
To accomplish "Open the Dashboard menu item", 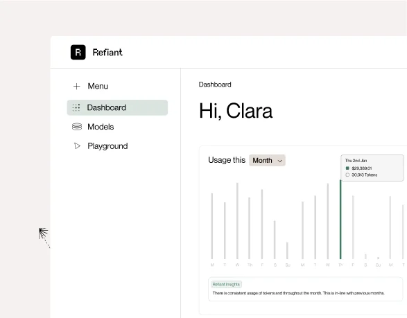I will coord(117,107).
